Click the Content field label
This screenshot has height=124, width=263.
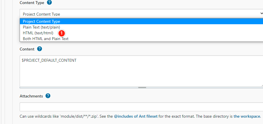pos(27,49)
